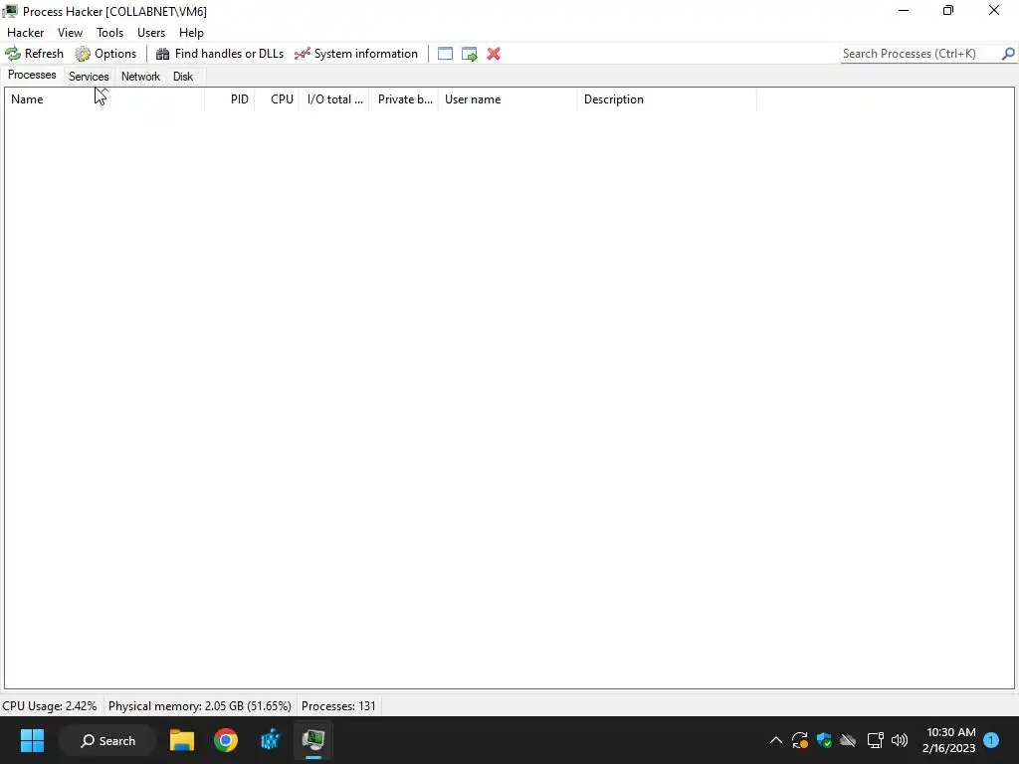1019x764 pixels.
Task: Open the blue cube app on taskbar
Action: [x=270, y=740]
